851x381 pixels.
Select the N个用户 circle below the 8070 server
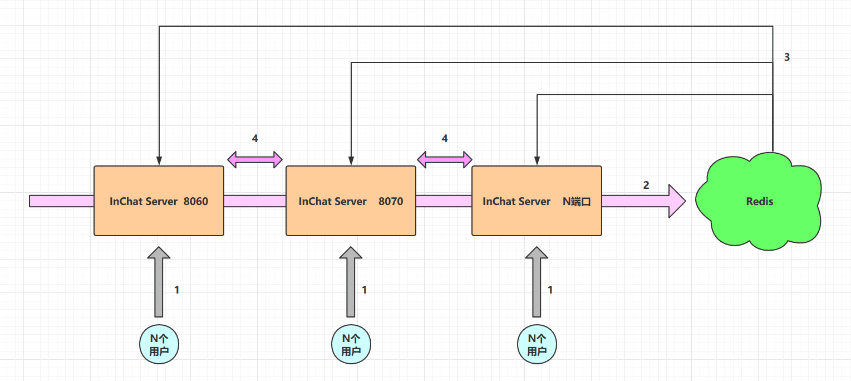coord(351,345)
